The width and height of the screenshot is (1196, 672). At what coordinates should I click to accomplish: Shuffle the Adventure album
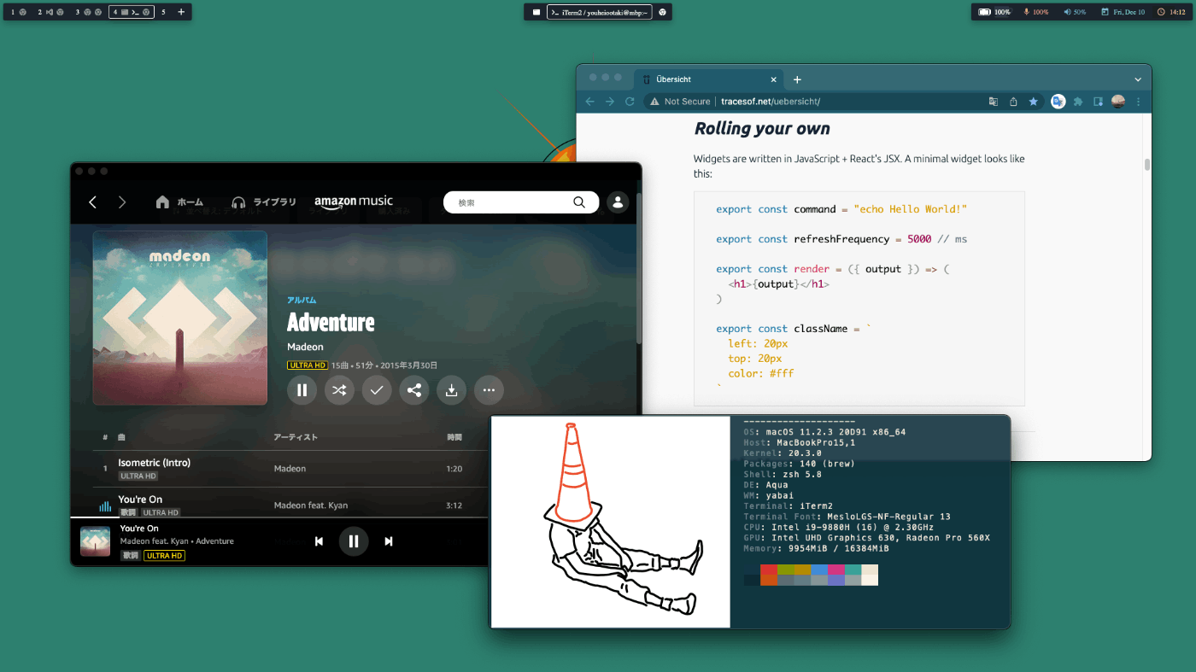(339, 390)
